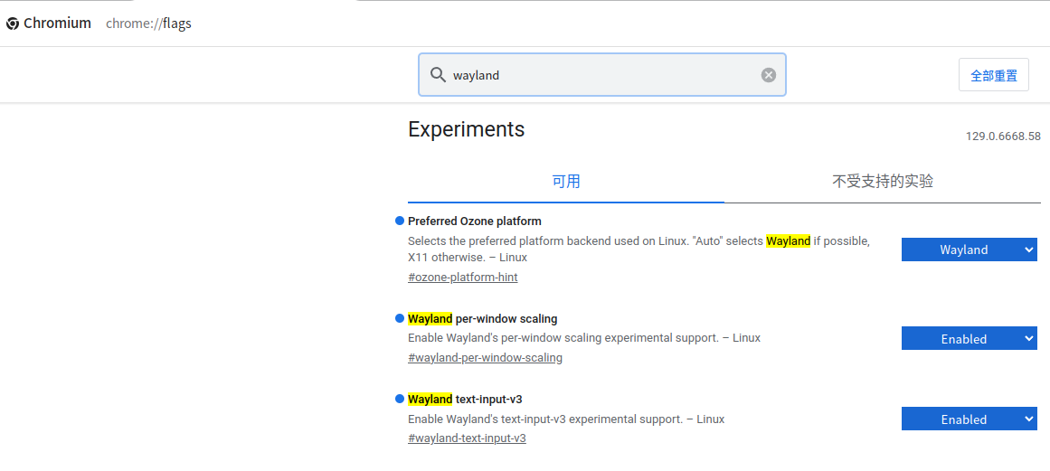Click blue dot beside Preferred Ozone platform
Image resolution: width=1050 pixels, height=471 pixels.
pyautogui.click(x=400, y=221)
